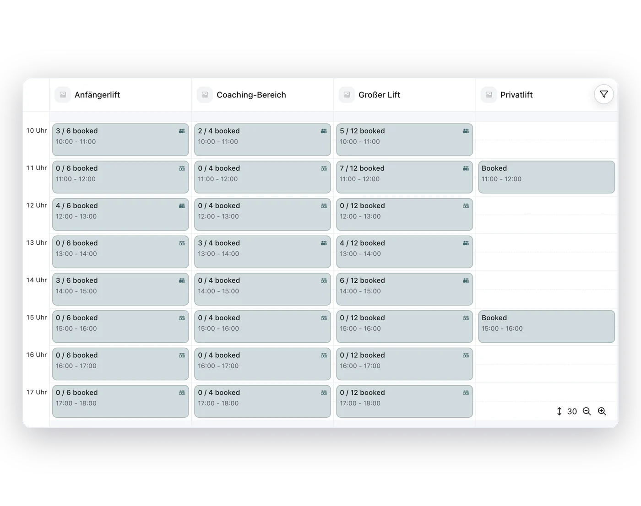This screenshot has width=641, height=506.
Task: Click group icon on Anfängerlift 12:00 slot
Action: click(x=182, y=206)
